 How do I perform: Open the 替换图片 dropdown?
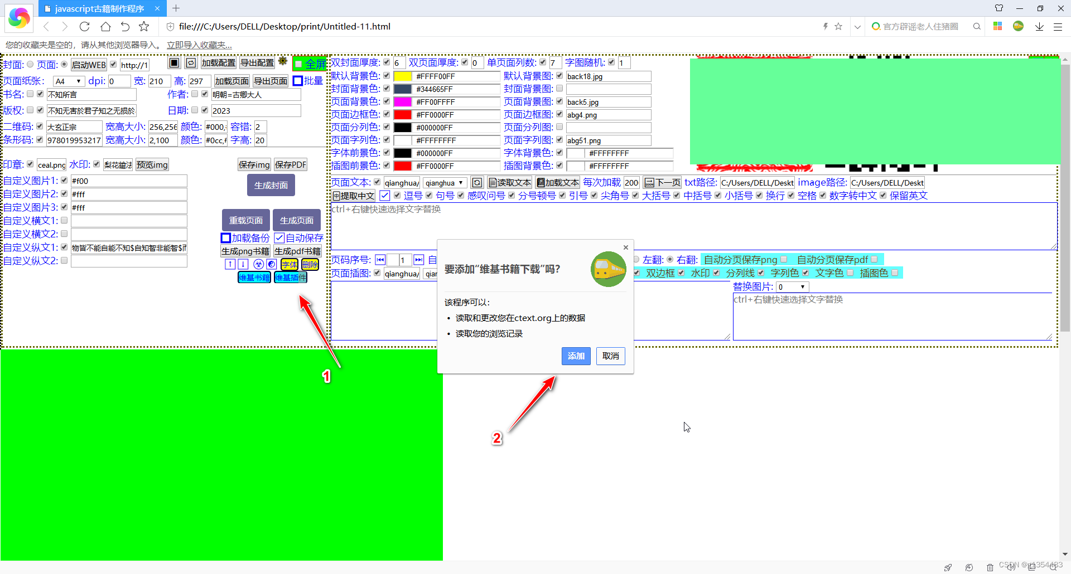coord(792,287)
